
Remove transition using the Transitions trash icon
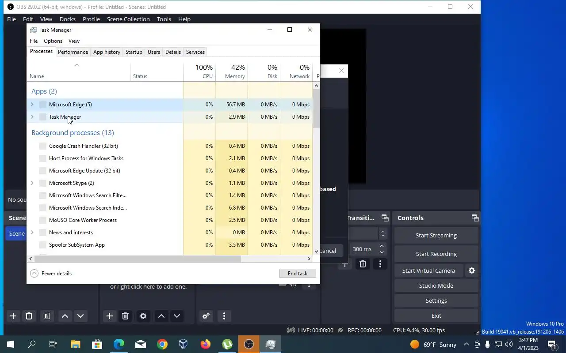coord(363,264)
